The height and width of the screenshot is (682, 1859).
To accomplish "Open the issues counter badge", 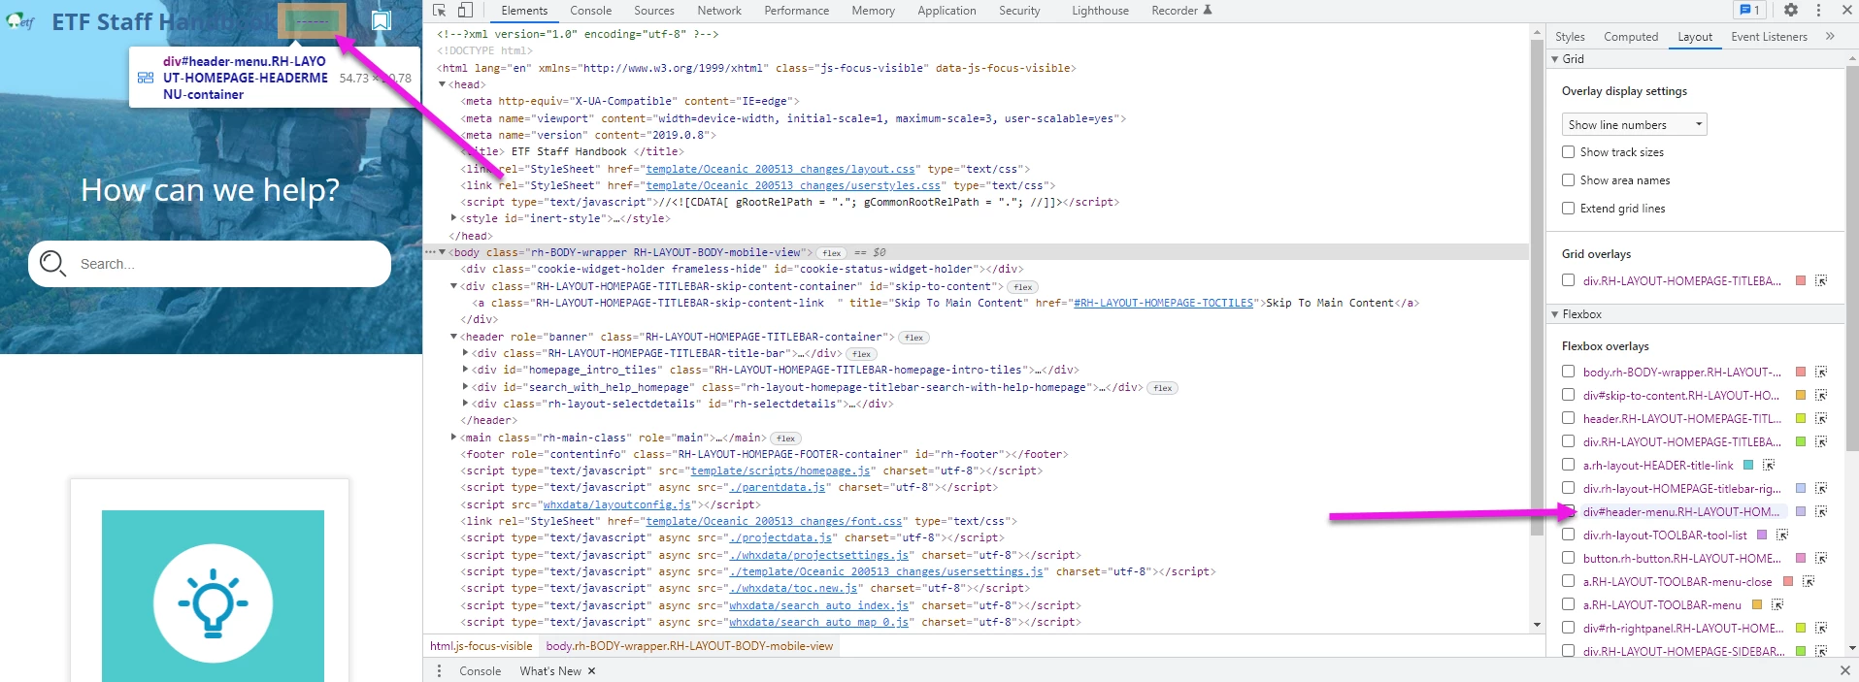I will click(x=1749, y=10).
